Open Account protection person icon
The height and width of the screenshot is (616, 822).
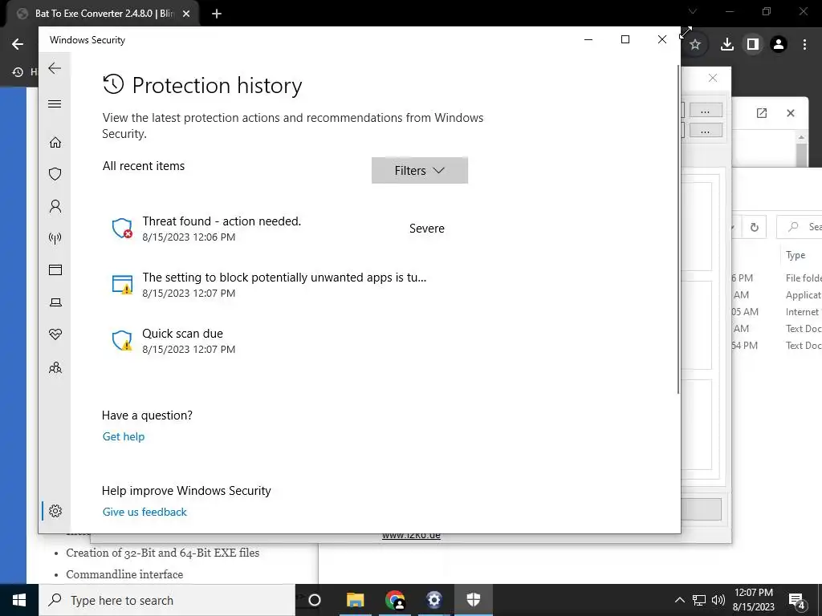pyautogui.click(x=55, y=206)
